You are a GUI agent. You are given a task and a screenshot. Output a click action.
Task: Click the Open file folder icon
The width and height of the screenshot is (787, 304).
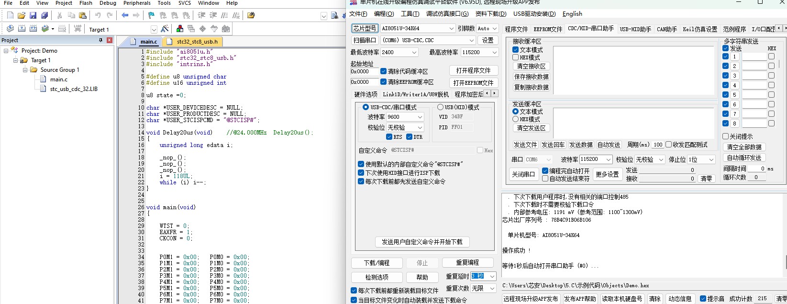click(22, 15)
